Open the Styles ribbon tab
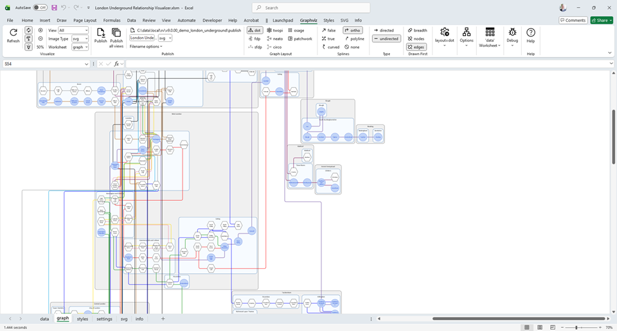This screenshot has width=617, height=331. pos(328,20)
